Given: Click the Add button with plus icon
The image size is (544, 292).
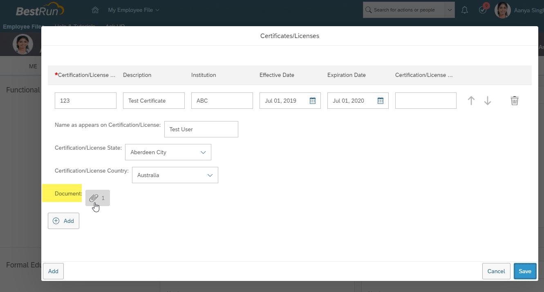Looking at the screenshot, I should [63, 221].
